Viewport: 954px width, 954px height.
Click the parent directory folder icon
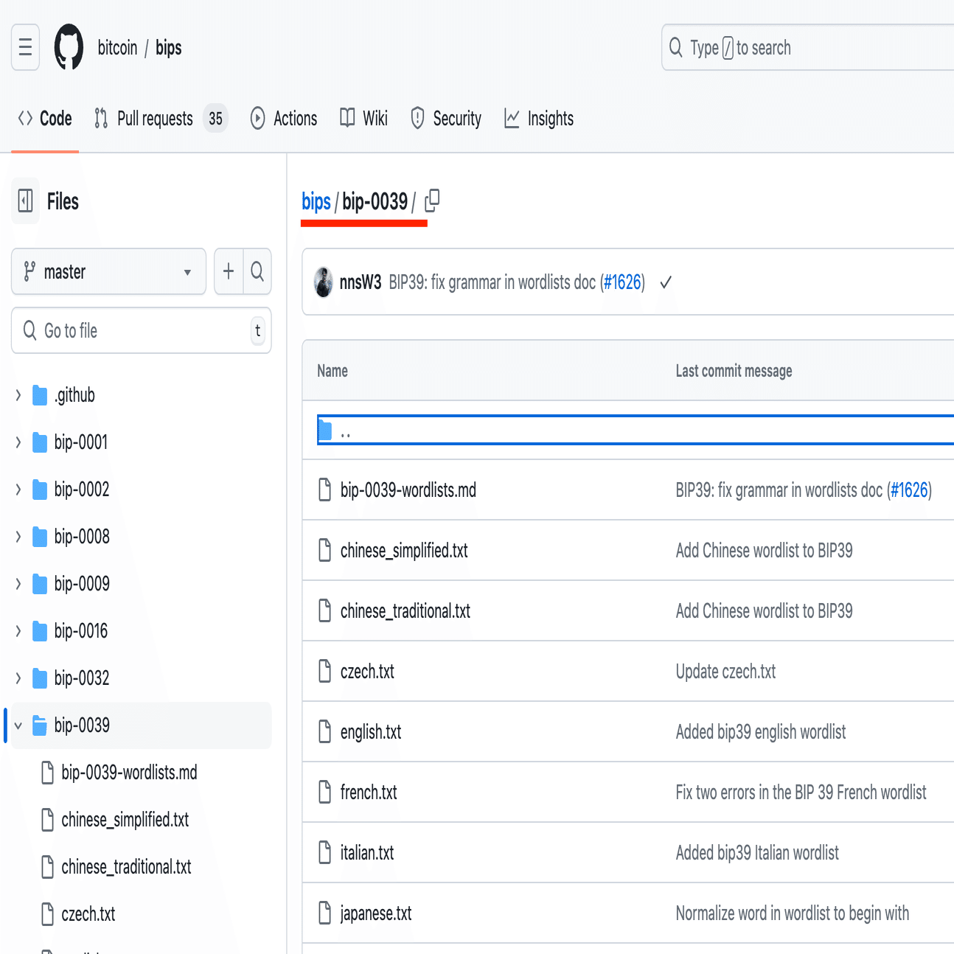[x=324, y=429]
